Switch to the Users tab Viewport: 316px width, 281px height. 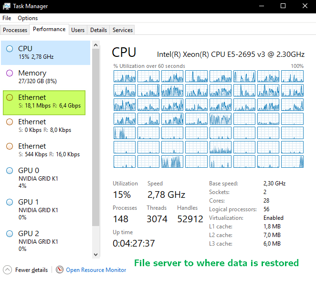click(78, 30)
